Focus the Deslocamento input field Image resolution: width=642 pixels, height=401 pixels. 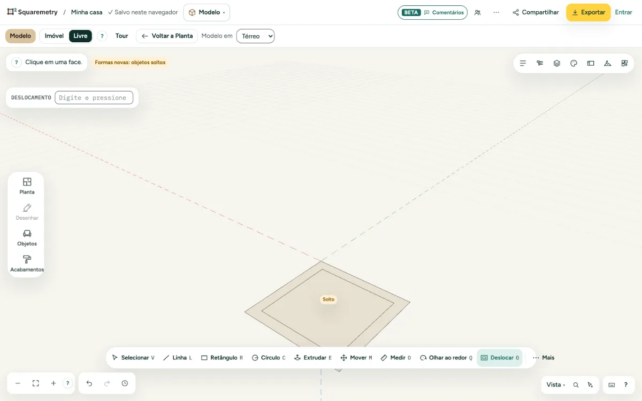coord(94,98)
